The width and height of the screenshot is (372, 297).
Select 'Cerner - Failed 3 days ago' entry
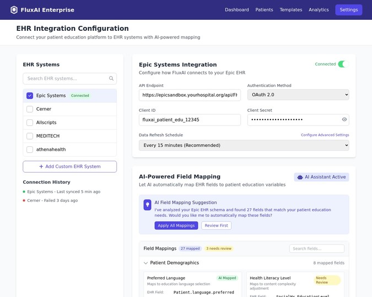coord(52,200)
